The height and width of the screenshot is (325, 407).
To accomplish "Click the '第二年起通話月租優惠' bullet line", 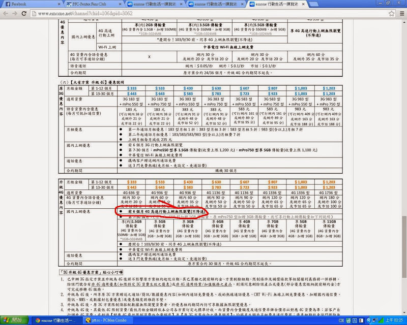I will 184,135.
